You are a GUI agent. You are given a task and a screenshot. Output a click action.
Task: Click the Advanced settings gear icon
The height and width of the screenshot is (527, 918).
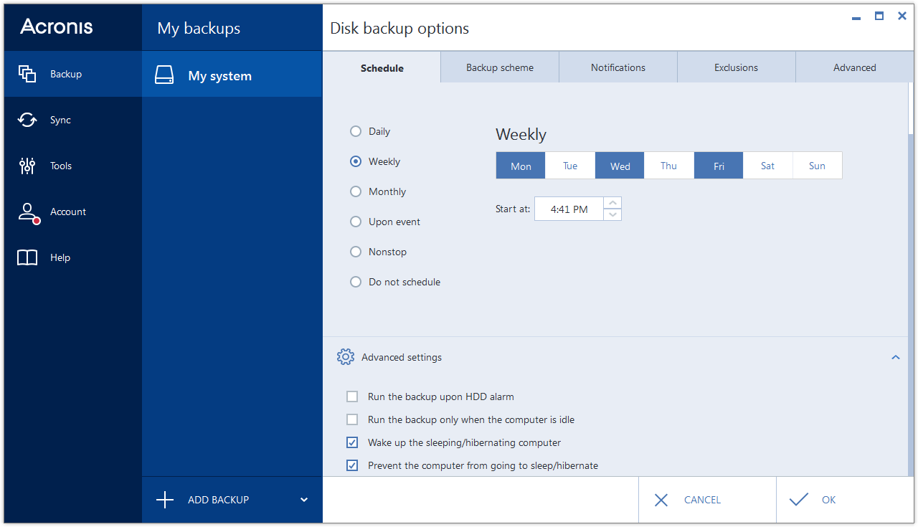point(346,357)
